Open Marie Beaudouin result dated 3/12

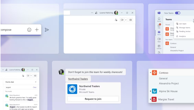(x=21, y=97)
